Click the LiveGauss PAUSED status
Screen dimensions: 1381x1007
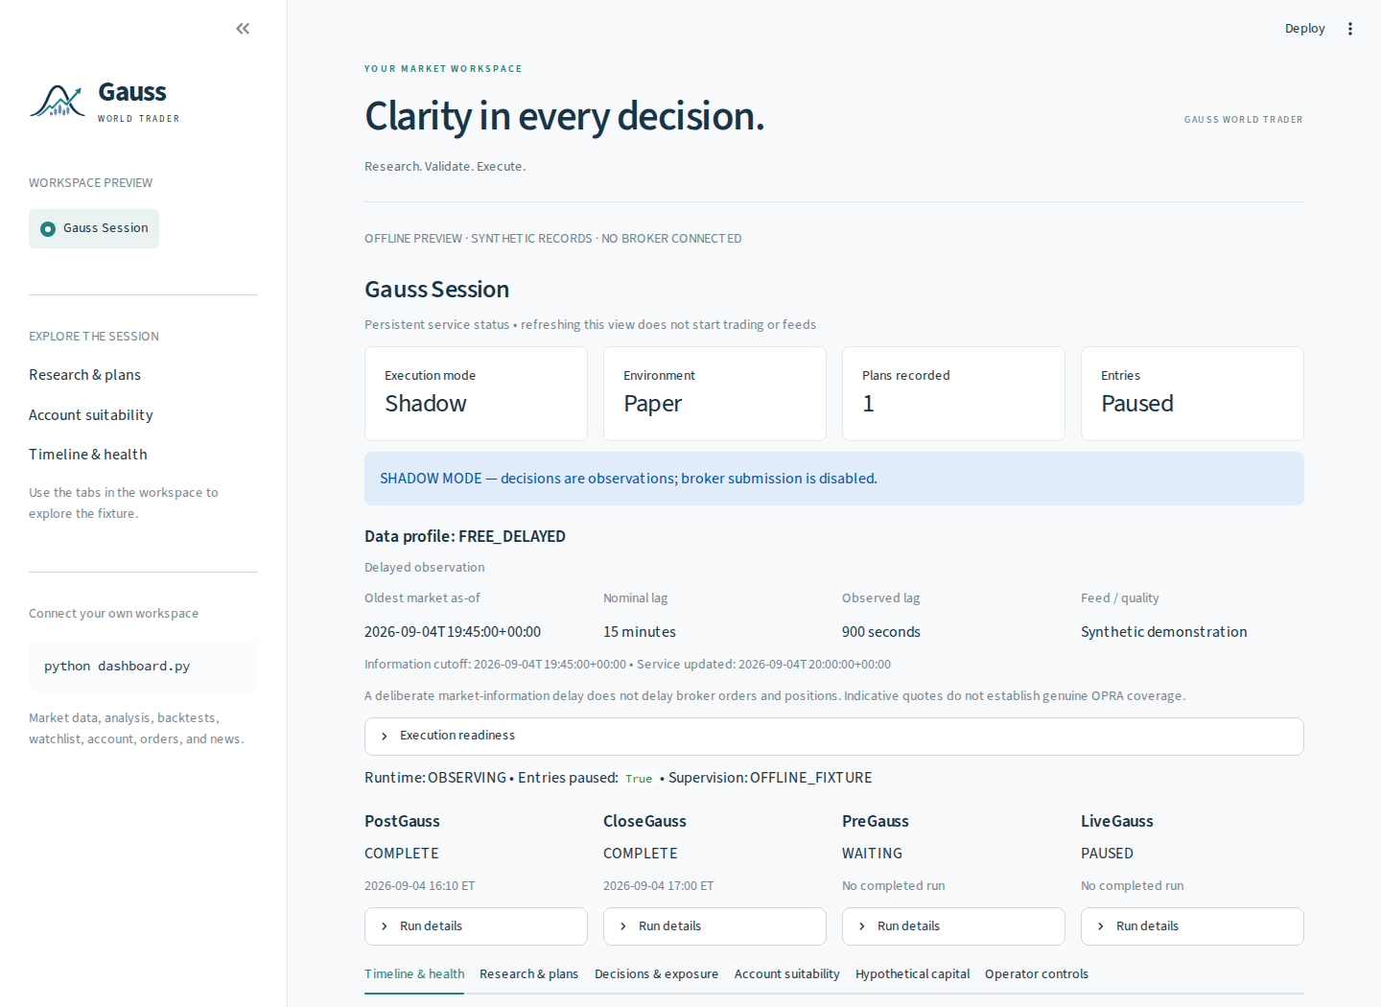[x=1107, y=854]
